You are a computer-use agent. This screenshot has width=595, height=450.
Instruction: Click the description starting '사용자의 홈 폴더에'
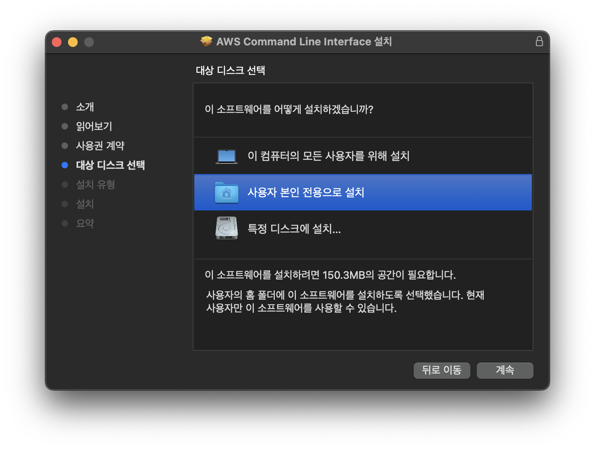345,301
